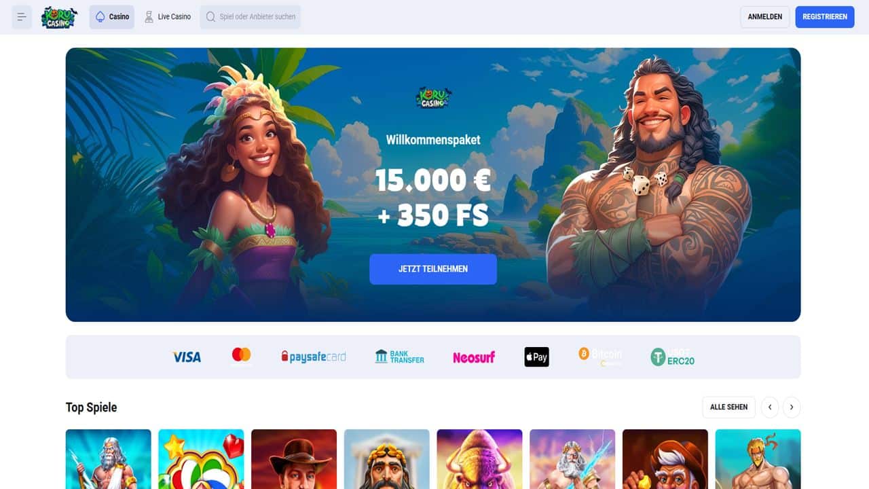
Task: Click Jetzt Teilnehmen on the banner
Action: pyautogui.click(x=433, y=269)
